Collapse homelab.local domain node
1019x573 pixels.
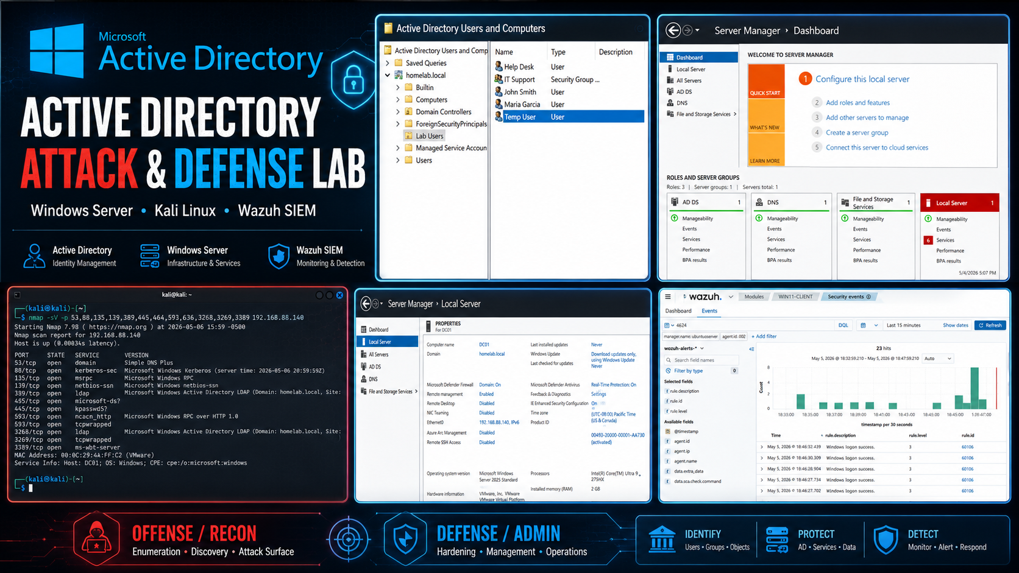click(388, 75)
